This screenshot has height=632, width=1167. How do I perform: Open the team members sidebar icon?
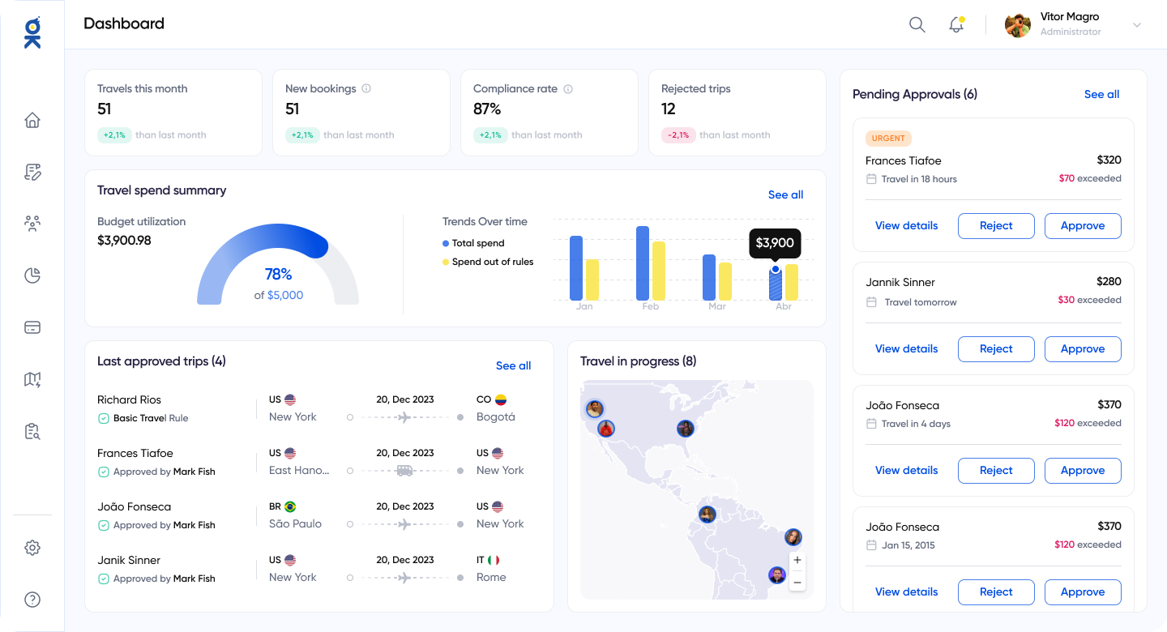click(x=32, y=224)
